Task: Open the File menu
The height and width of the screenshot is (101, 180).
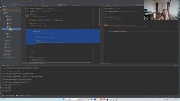Action: [x=4, y=1]
